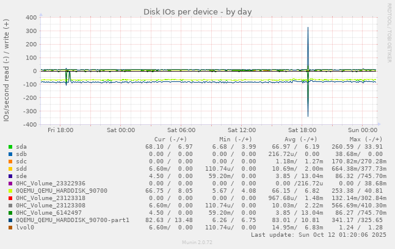The image size is (395, 249).
Task: Click the green sda legend swatch
Action: pos(10,147)
